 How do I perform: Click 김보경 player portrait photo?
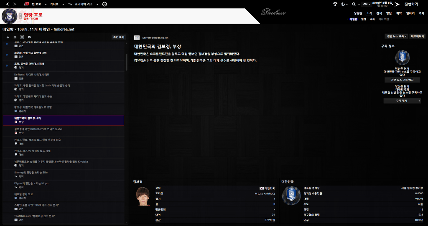coord(143,196)
